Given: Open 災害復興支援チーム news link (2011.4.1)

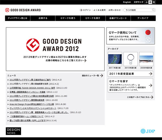Looking at the screenshot, I should click(27, 116).
